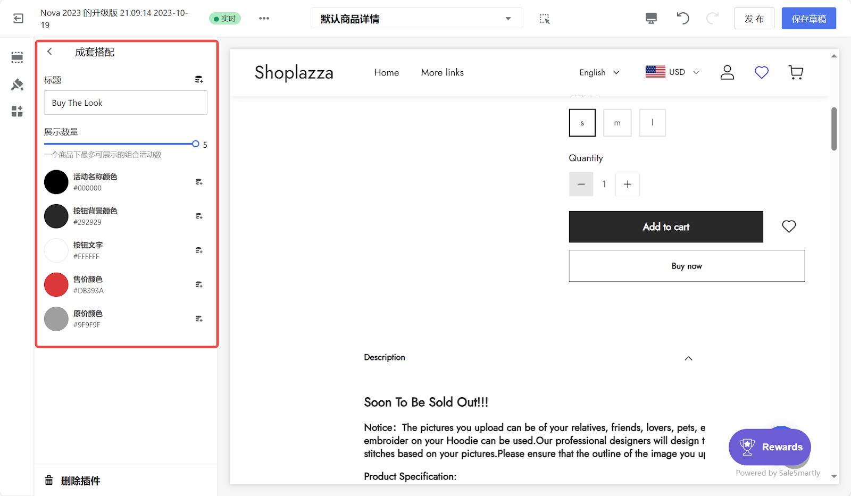
Task: Click the scroll up arrow of preview
Action: (x=834, y=56)
